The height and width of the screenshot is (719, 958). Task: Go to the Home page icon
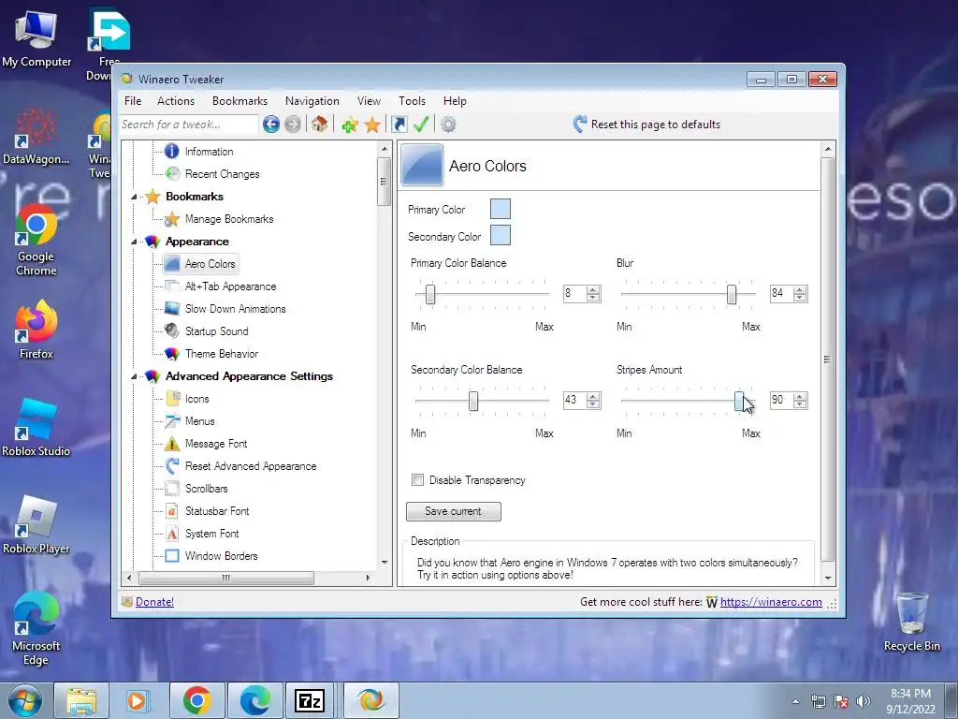(319, 125)
